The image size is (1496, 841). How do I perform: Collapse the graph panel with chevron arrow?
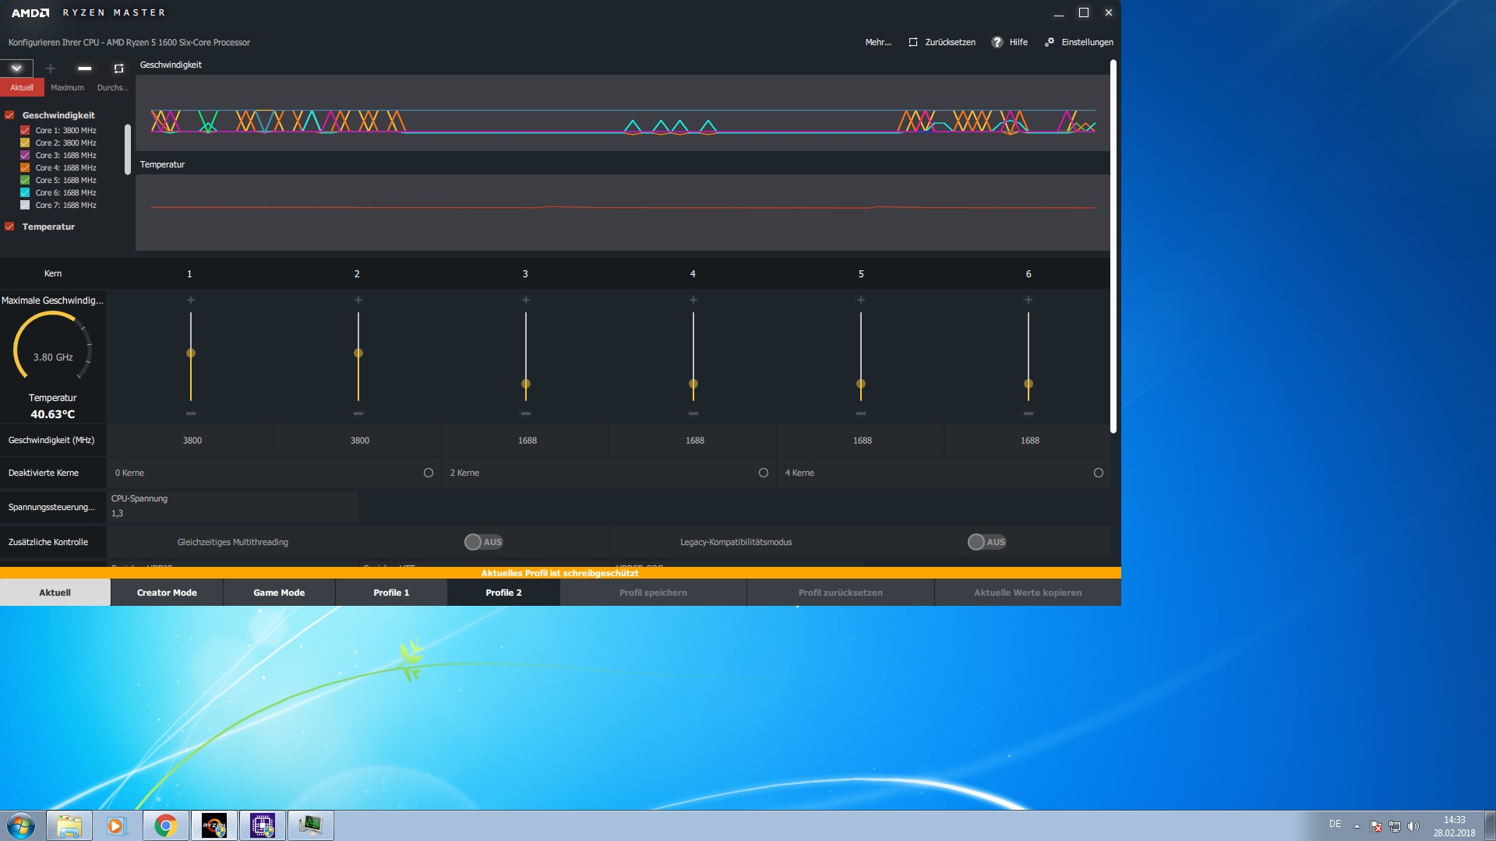coord(16,69)
